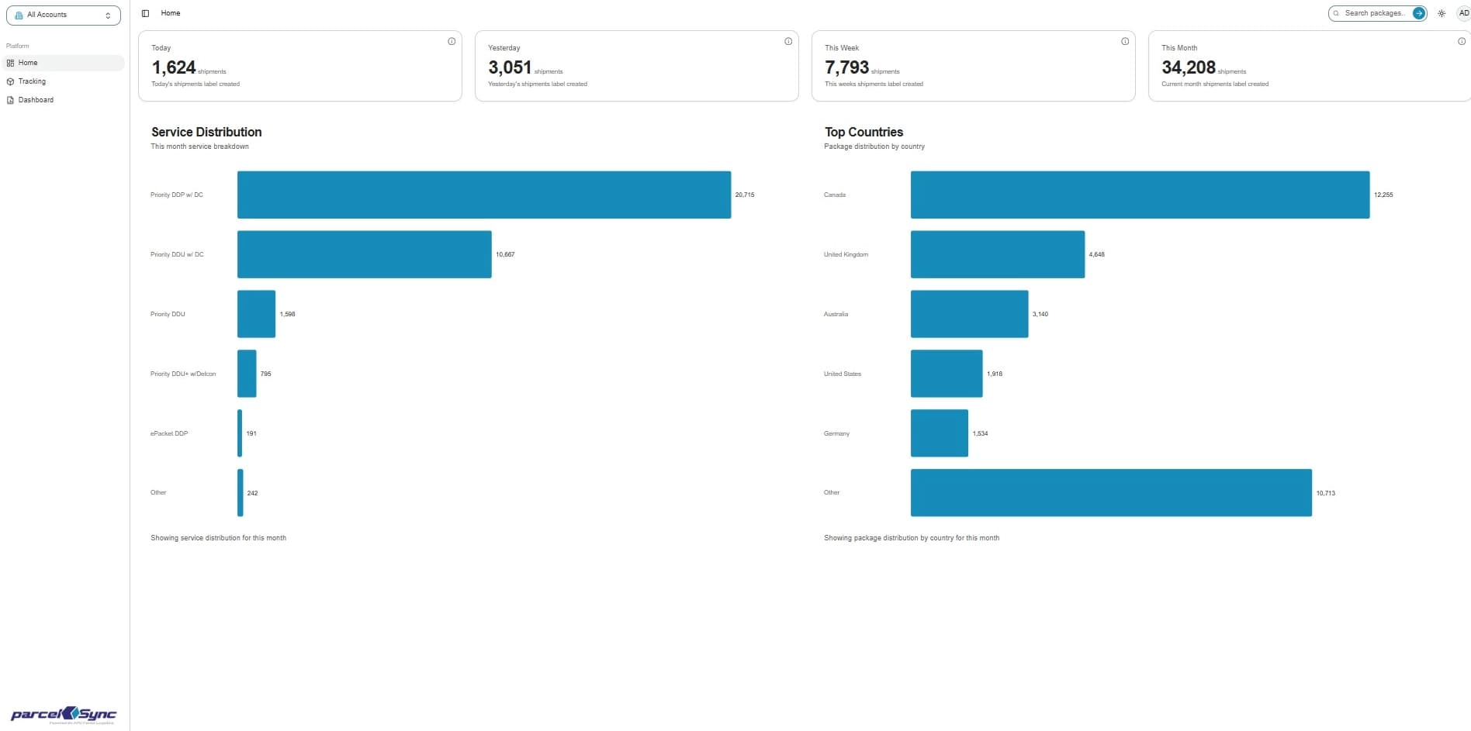Click the This Week 7,793 value

pos(846,67)
